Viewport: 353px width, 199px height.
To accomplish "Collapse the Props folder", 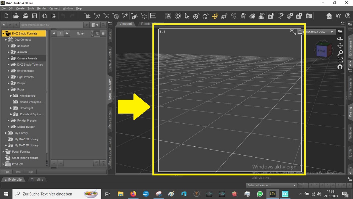I will (x=9, y=89).
